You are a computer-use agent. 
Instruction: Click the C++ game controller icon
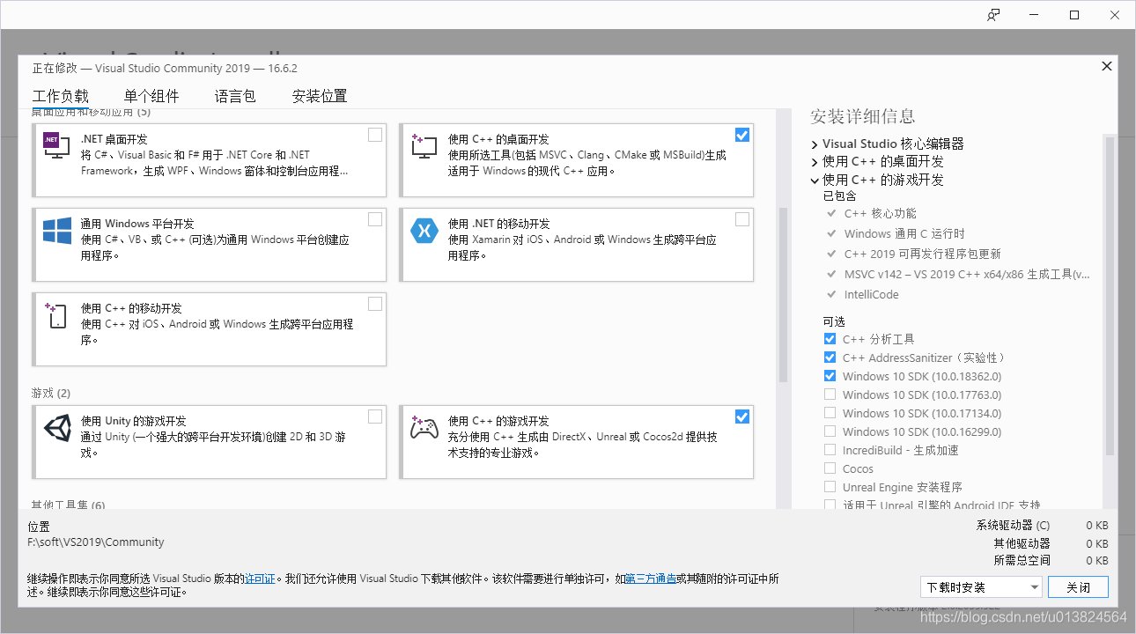[x=424, y=428]
